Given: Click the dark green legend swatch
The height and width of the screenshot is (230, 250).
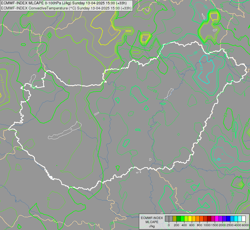Looking at the screenshot, I should 178,219.
